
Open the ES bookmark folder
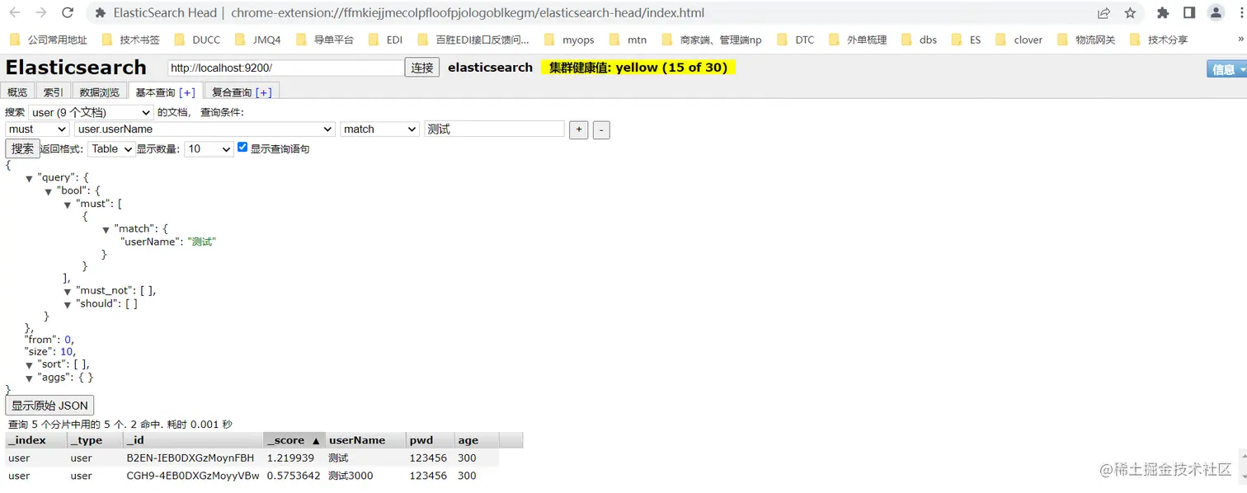point(967,40)
